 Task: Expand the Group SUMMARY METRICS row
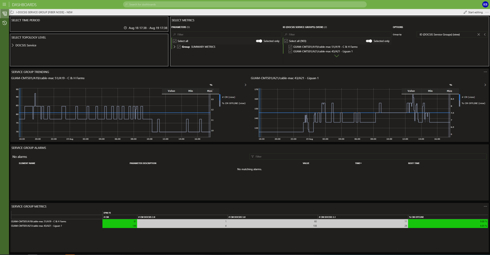[x=175, y=47]
